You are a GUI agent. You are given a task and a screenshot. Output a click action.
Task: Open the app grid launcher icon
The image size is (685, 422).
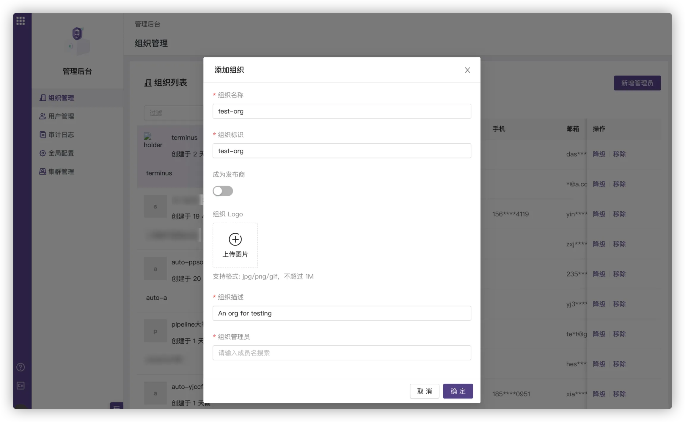(x=21, y=21)
